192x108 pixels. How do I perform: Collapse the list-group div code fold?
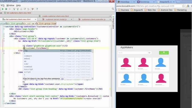click(x=4, y=36)
